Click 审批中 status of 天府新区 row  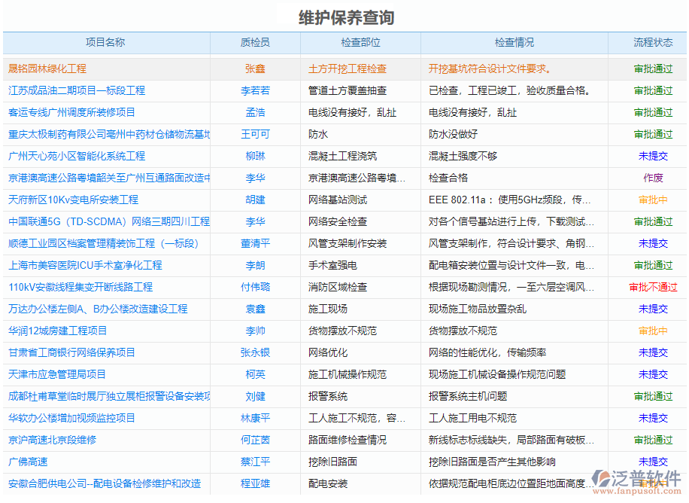650,200
